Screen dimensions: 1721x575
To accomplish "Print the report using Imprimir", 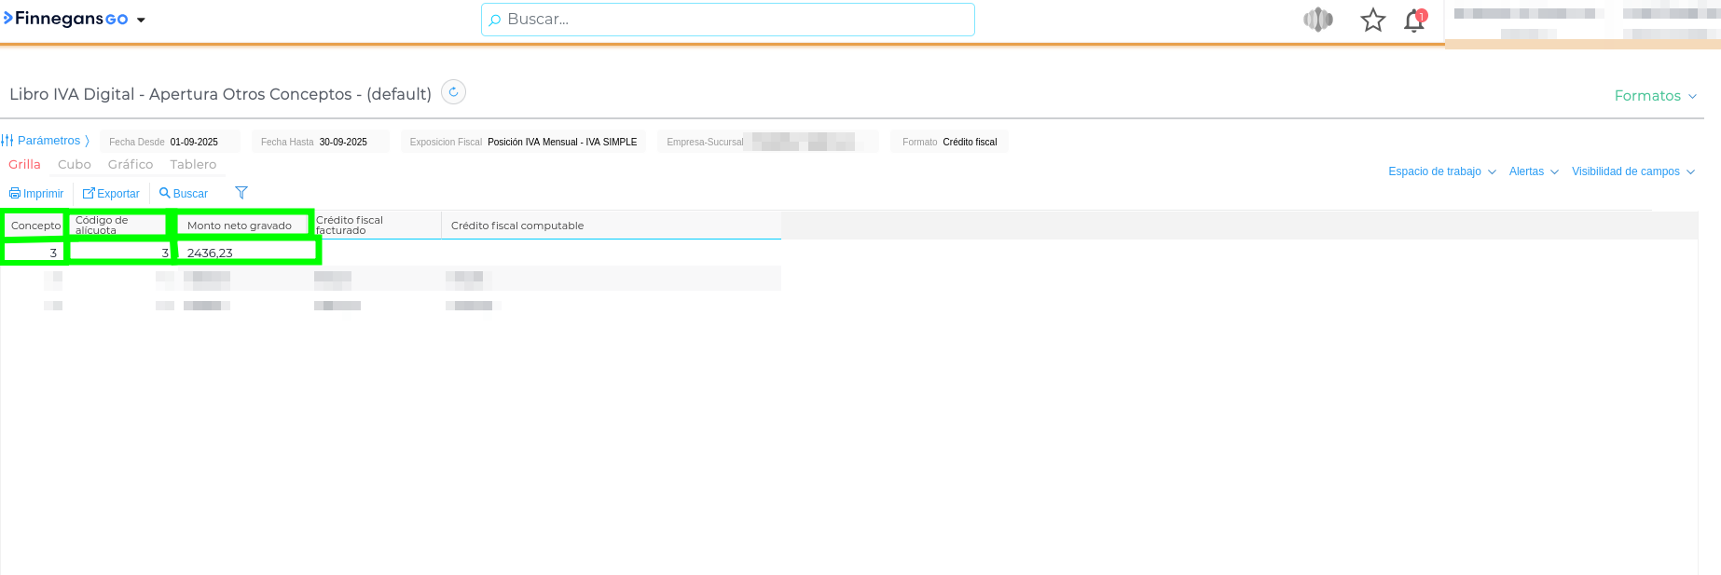I will click(x=36, y=194).
